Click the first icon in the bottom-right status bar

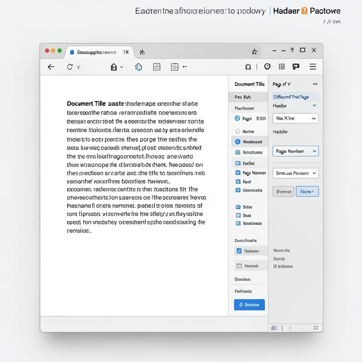[x=274, y=328]
